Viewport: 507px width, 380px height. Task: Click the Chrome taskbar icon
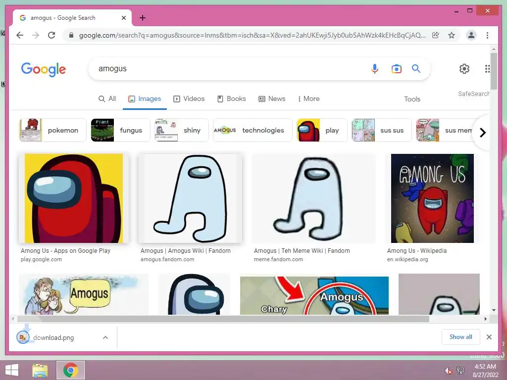click(71, 370)
